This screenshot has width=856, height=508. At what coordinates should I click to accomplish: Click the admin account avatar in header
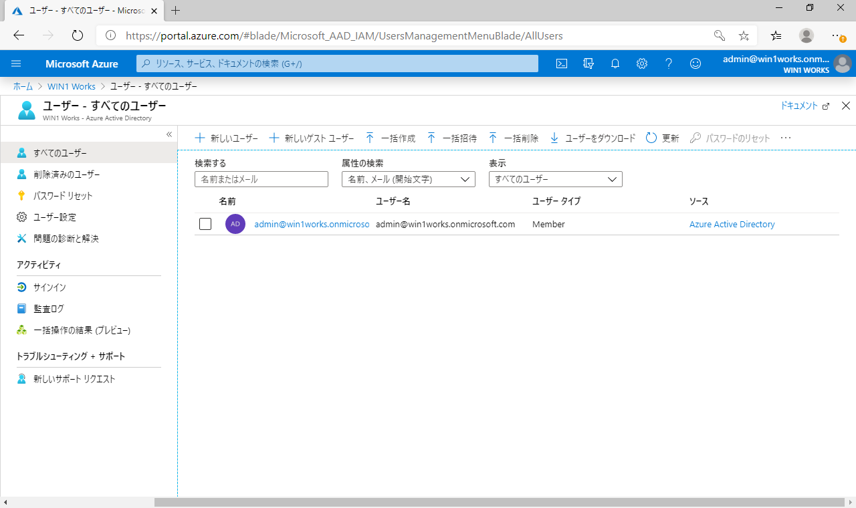(x=842, y=64)
